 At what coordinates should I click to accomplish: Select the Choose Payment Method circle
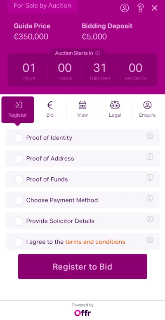[19, 200]
